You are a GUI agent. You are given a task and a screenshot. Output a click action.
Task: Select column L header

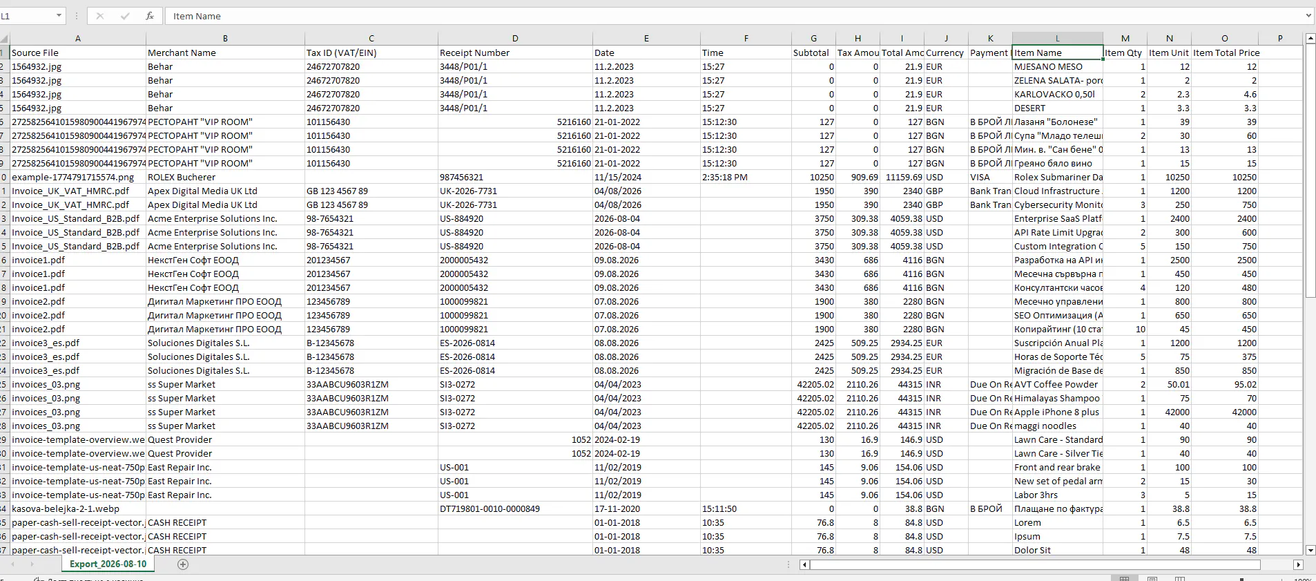[x=1058, y=38]
